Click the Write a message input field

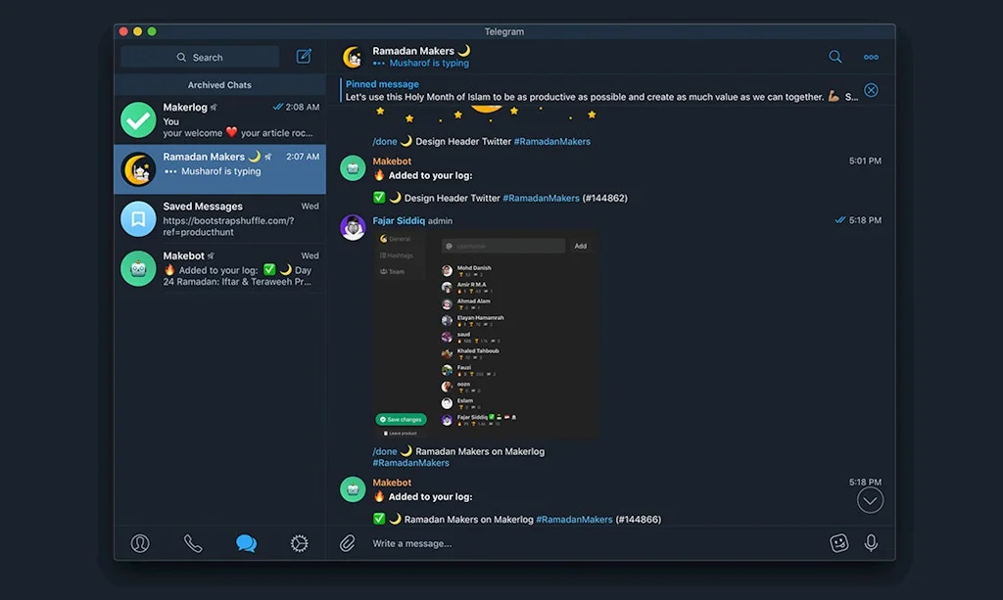pyautogui.click(x=588, y=543)
